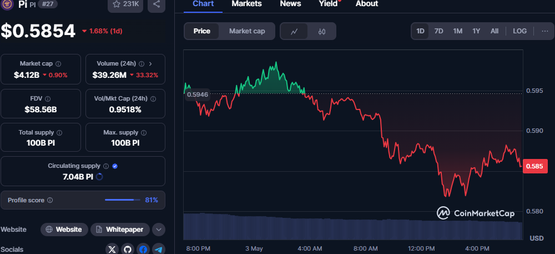555x254 pixels.
Task: Click the 12:00 PM time axis label
Action: [421, 248]
